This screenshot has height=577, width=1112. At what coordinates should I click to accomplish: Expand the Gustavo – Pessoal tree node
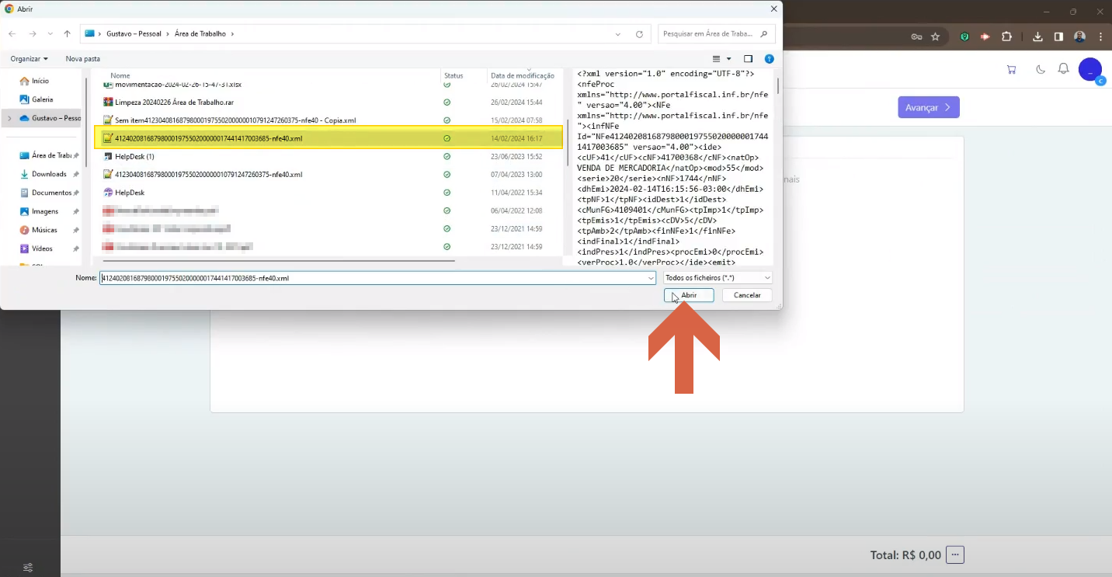[x=9, y=118]
